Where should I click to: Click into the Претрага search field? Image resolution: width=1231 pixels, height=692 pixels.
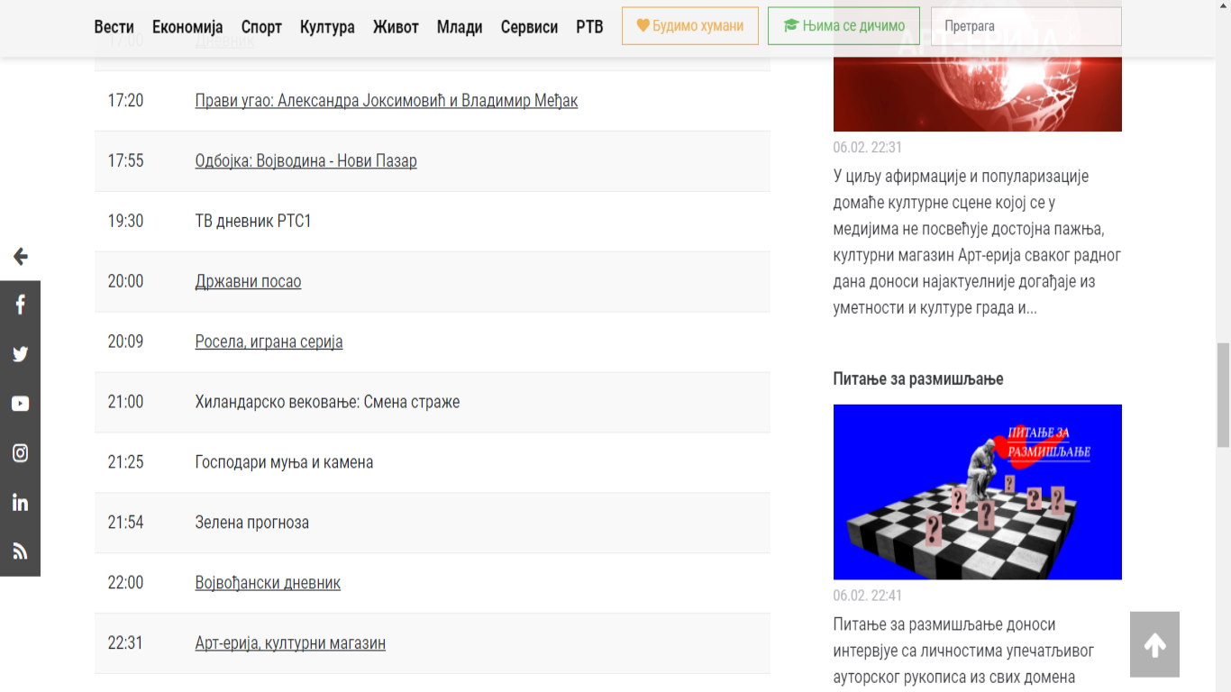1026,26
